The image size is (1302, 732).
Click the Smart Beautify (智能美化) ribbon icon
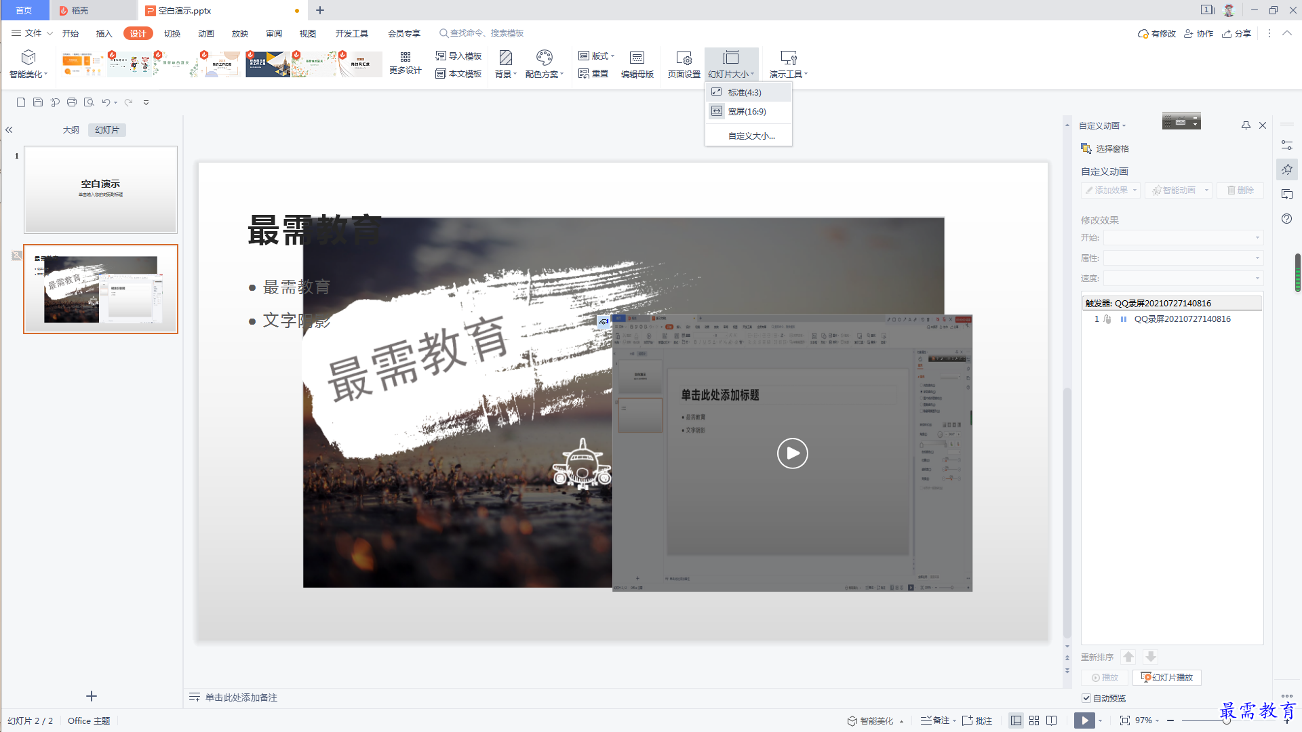[28, 64]
